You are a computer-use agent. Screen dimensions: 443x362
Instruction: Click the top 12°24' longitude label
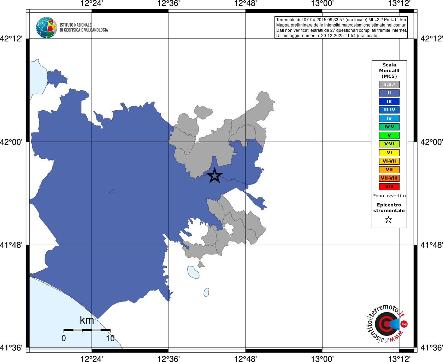tap(92, 4)
